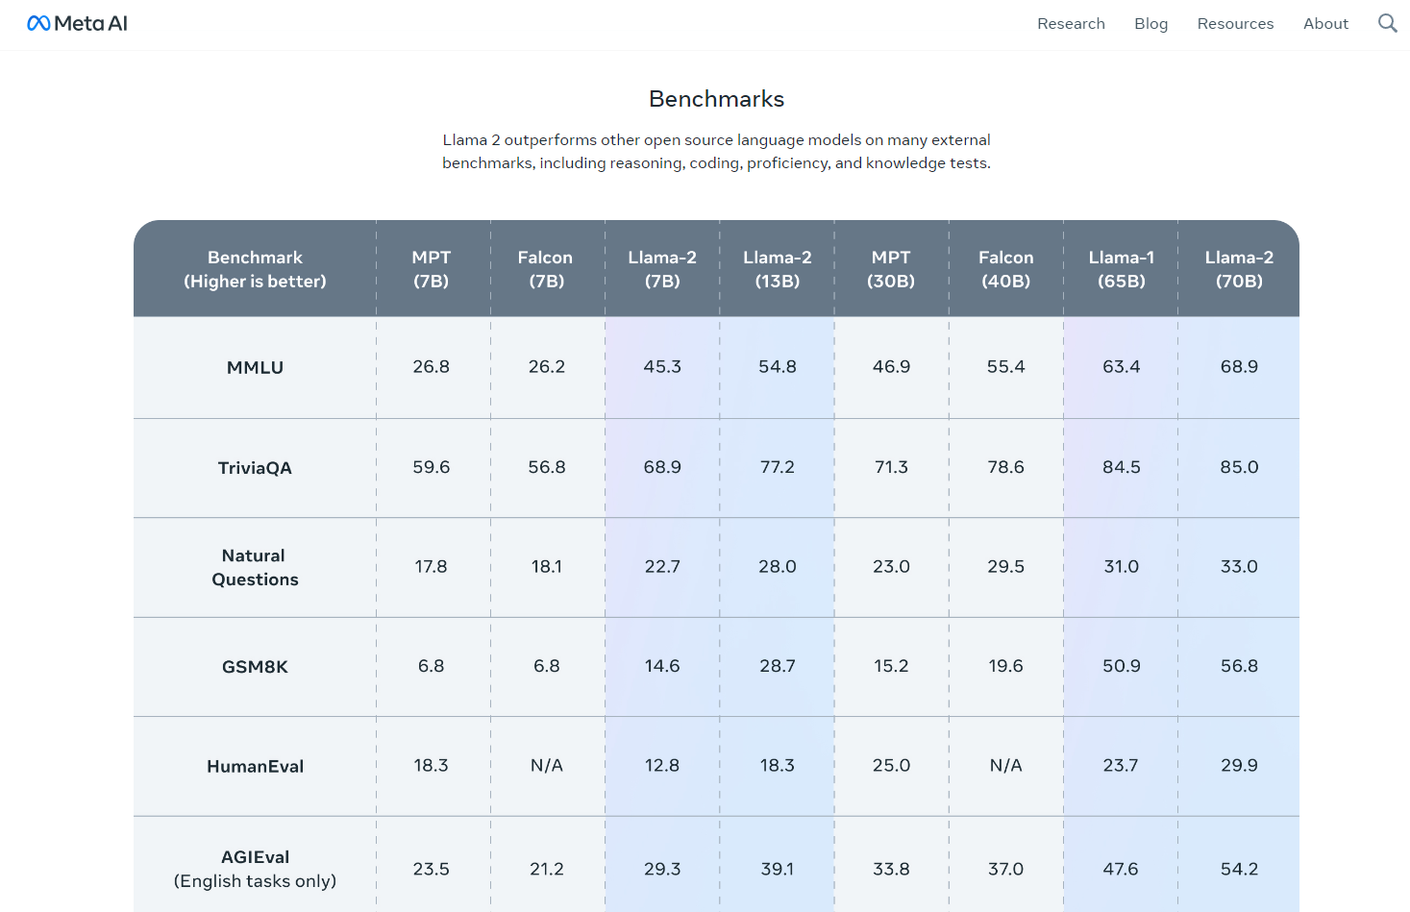Select the Llama-2 (7B) column header

[x=662, y=269]
